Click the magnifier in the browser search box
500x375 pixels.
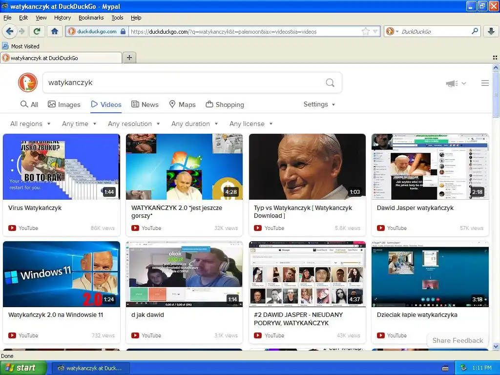[x=475, y=31]
